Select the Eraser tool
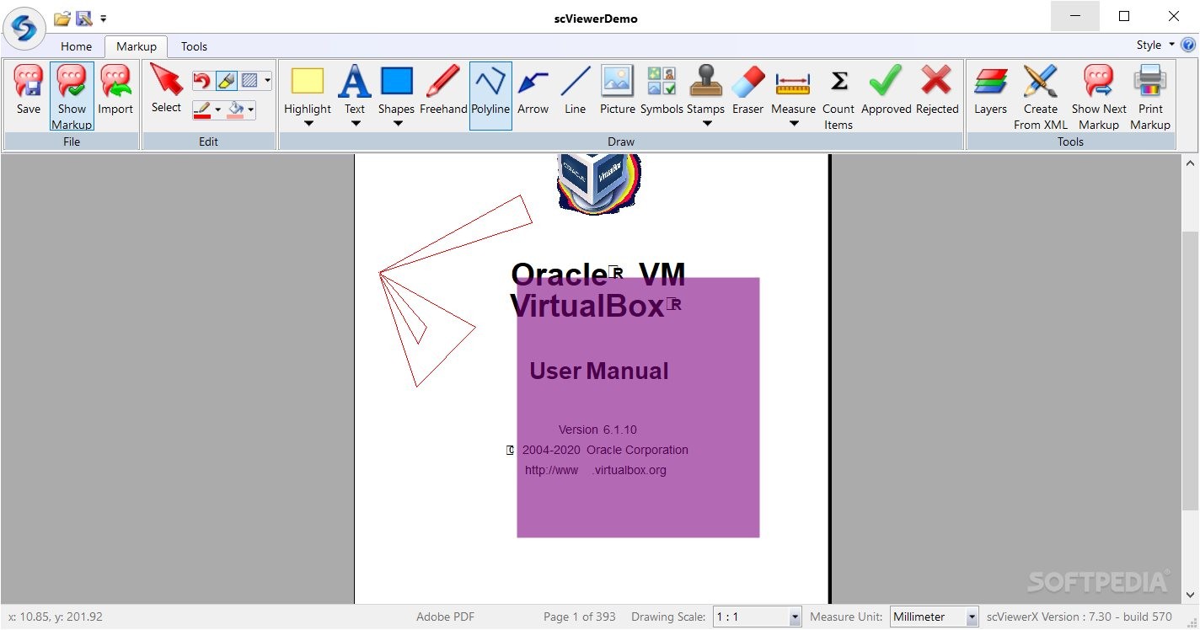Viewport: 1200px width, 630px height. (747, 90)
